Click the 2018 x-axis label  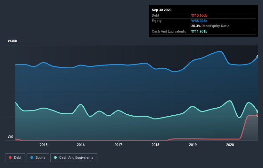155,145
